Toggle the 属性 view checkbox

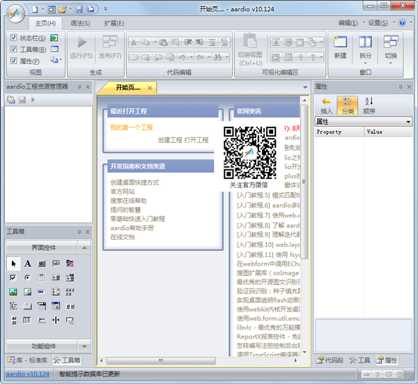coord(15,61)
